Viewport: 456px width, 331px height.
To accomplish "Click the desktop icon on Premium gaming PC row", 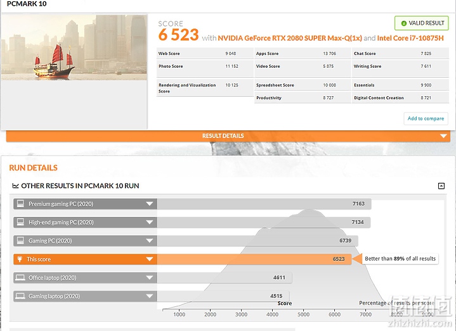I will (x=20, y=204).
